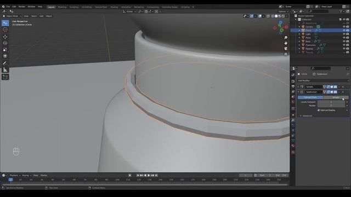
Task: Open the Render menu
Action: [22, 7]
